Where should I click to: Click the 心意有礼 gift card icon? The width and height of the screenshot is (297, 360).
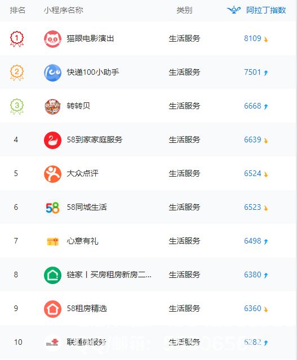[x=52, y=241]
